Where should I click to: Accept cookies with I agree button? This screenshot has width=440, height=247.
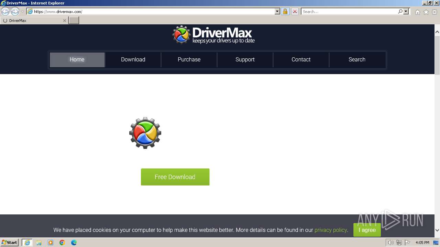tap(367, 230)
